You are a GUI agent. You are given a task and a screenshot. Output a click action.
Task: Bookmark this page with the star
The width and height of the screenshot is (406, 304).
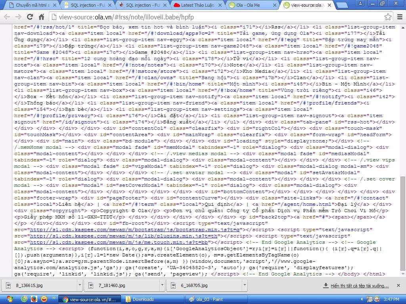point(388,17)
